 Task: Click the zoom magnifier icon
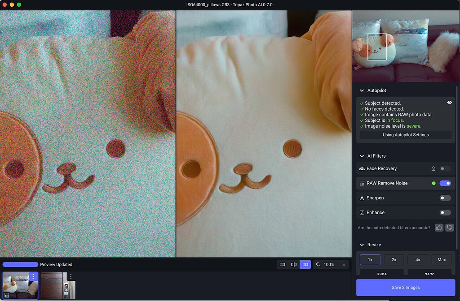(x=319, y=264)
